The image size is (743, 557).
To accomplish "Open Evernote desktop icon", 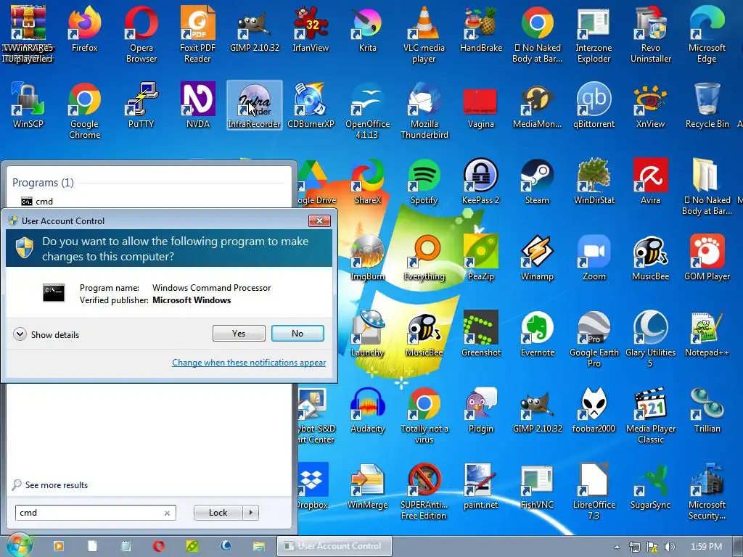I will (x=537, y=334).
